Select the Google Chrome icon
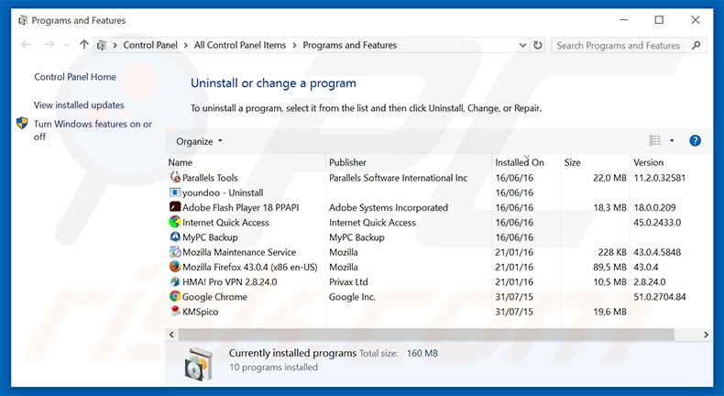 (175, 296)
